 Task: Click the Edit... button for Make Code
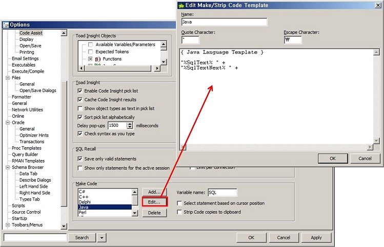click(154, 202)
